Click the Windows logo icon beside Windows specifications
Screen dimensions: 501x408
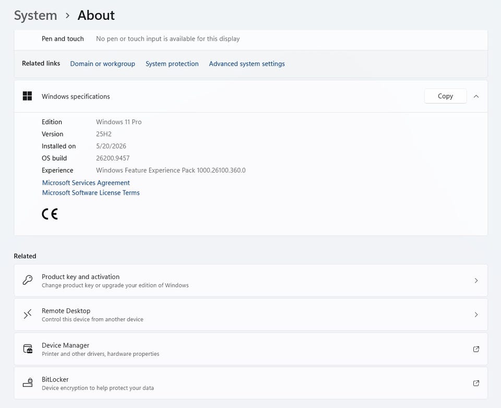[27, 96]
